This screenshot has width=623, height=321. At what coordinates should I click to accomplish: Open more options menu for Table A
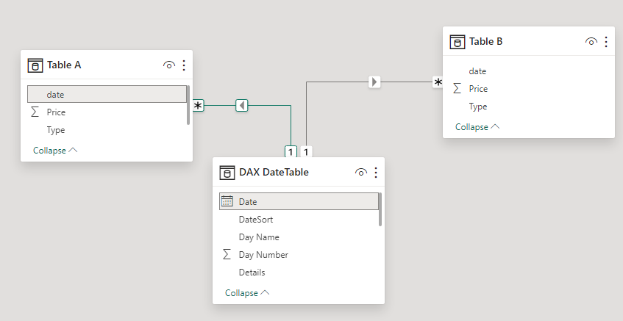coord(184,65)
